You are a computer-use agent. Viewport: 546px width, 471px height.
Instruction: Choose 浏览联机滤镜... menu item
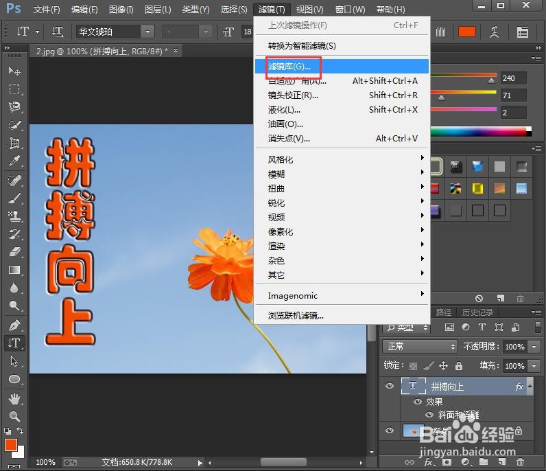point(342,316)
